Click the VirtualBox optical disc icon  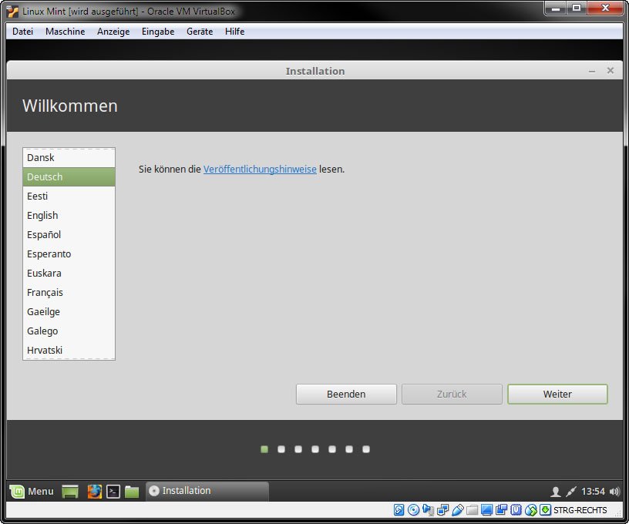(x=413, y=510)
